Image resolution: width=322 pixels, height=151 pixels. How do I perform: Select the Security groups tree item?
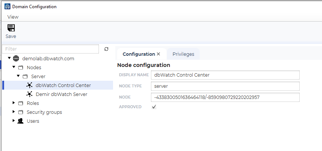(44, 112)
